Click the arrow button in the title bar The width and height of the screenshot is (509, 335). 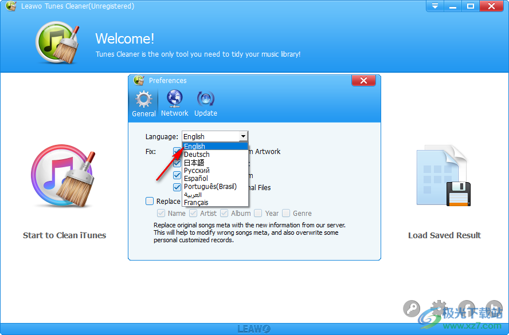click(434, 6)
